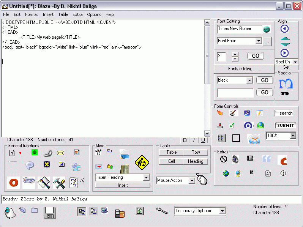Screen dimensions: 303x227
Task: Open the Help menu
Action: (110, 14)
